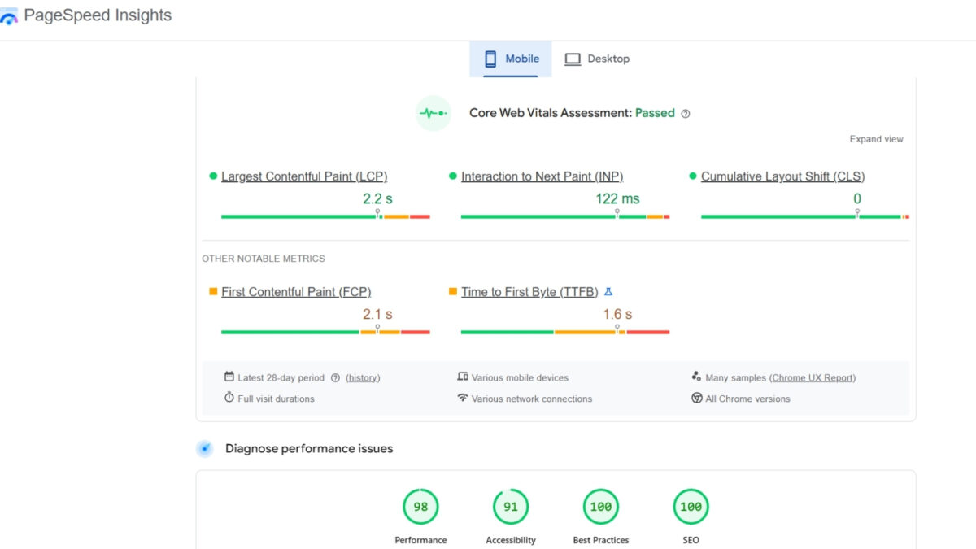Open the Chrome UX Report link

click(813, 378)
